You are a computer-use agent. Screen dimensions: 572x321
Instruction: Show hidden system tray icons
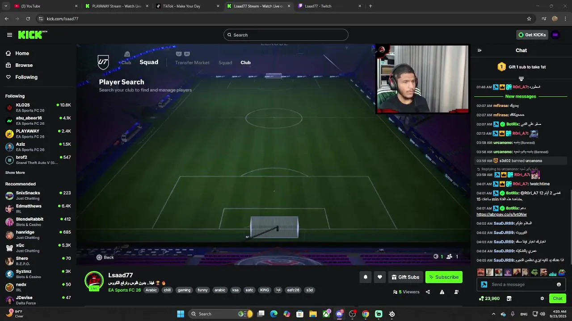click(493, 314)
